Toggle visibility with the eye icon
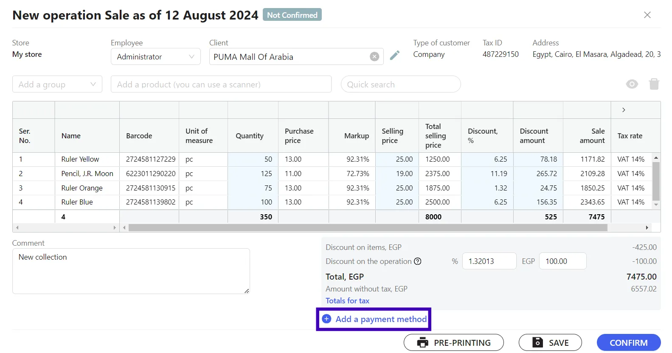This screenshot has width=672, height=353. coord(632,84)
